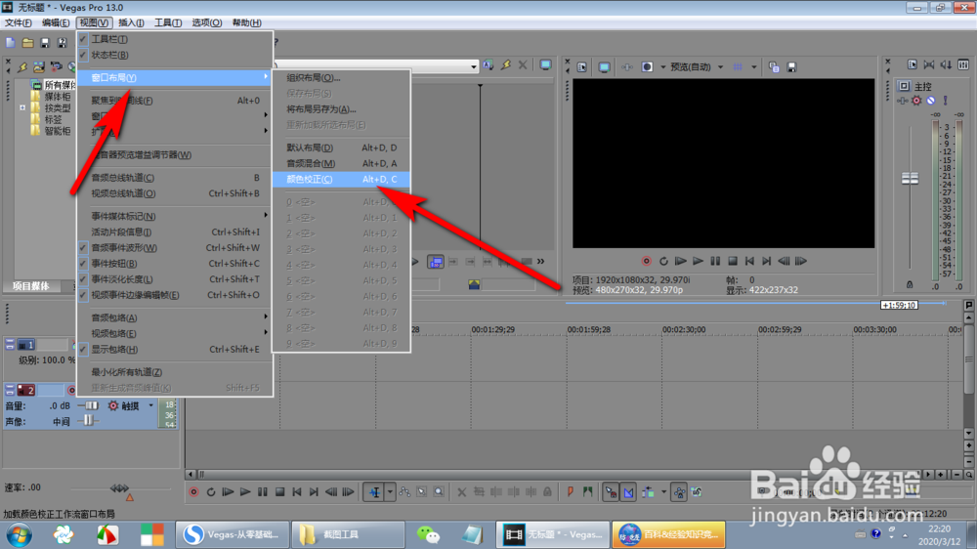Select the Envelope Edit tool
Screen dimensions: 977x549
(404, 492)
